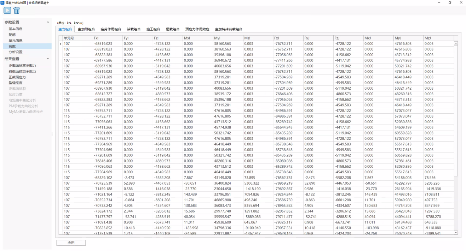Viewport: 466px width, 251px height.
Task: Click the FyJ column header
Action: point(318,38)
